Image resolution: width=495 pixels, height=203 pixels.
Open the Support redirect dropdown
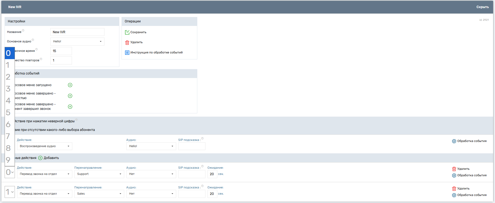click(99, 174)
